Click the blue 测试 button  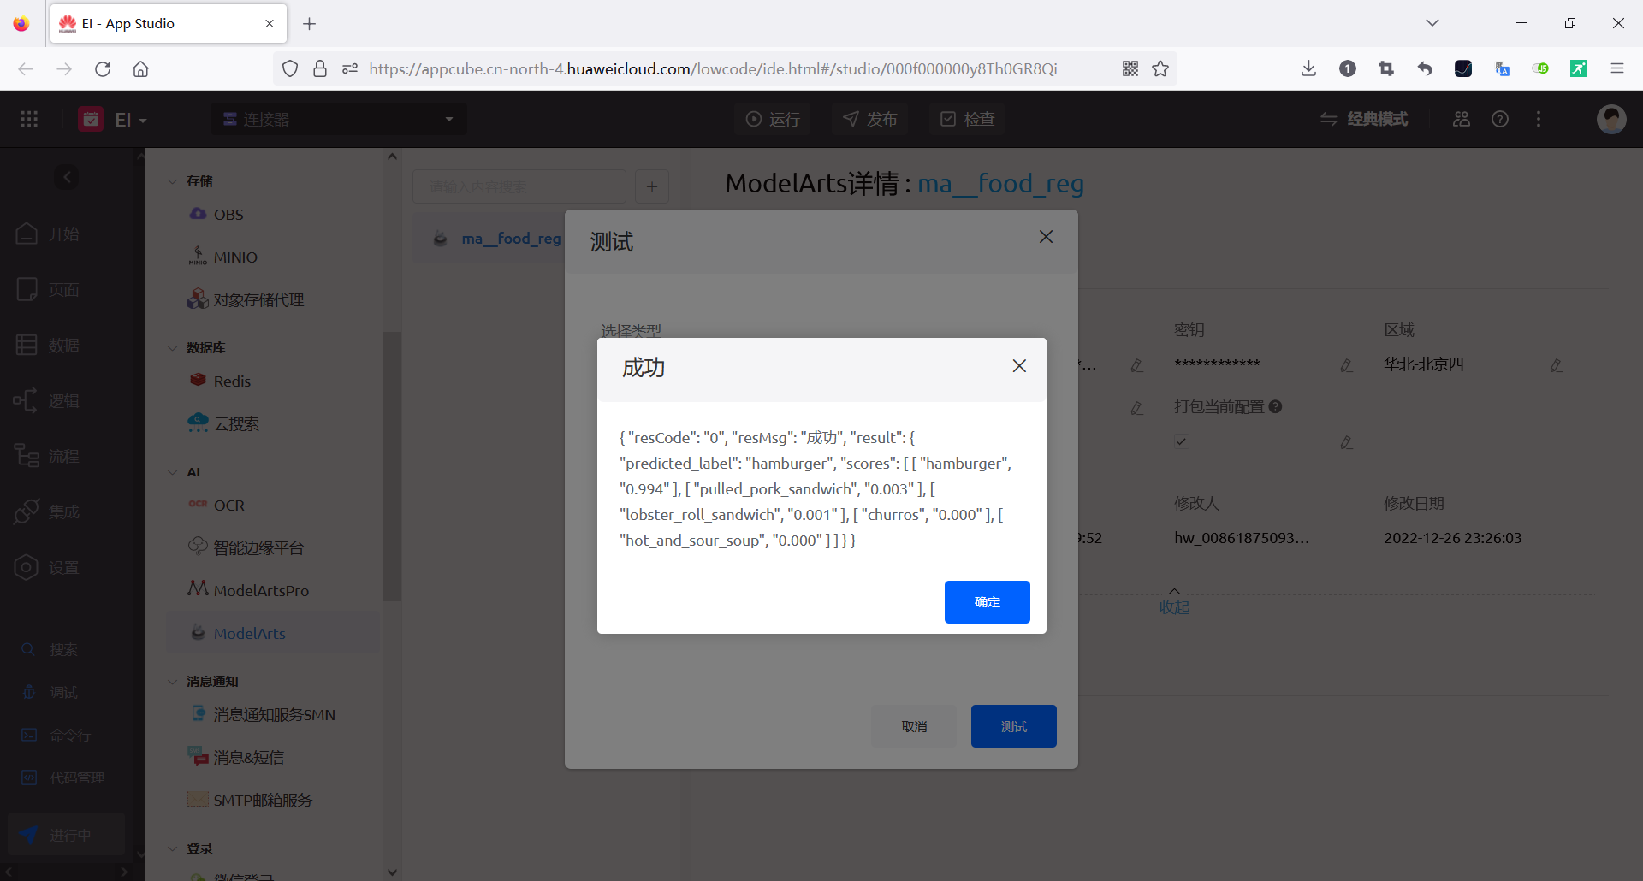(x=1014, y=726)
